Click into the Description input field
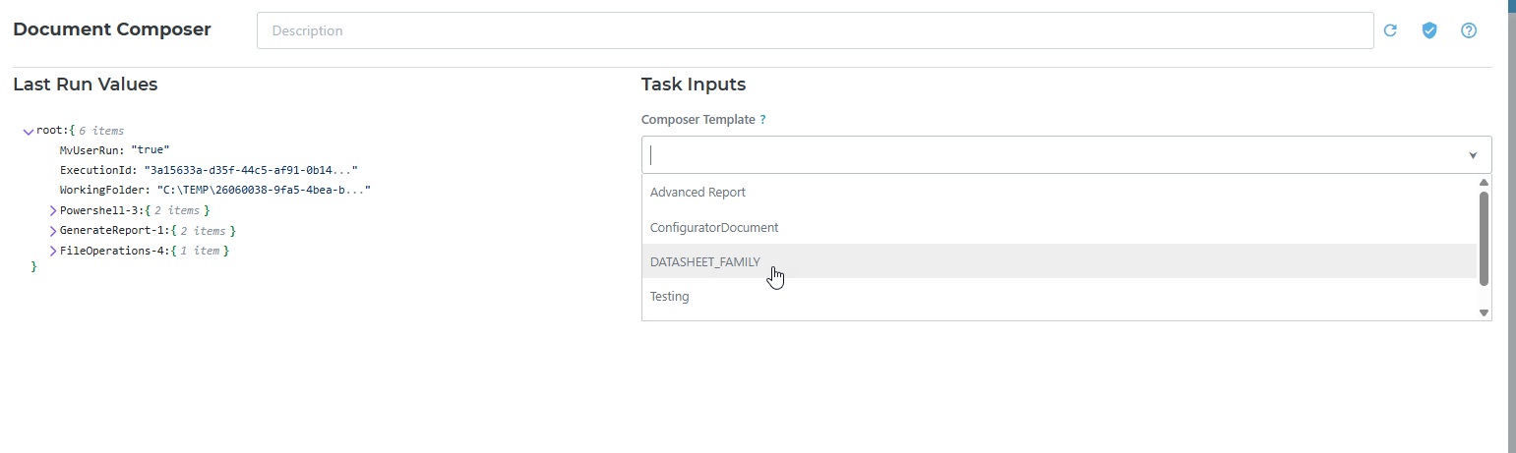 [x=815, y=30]
